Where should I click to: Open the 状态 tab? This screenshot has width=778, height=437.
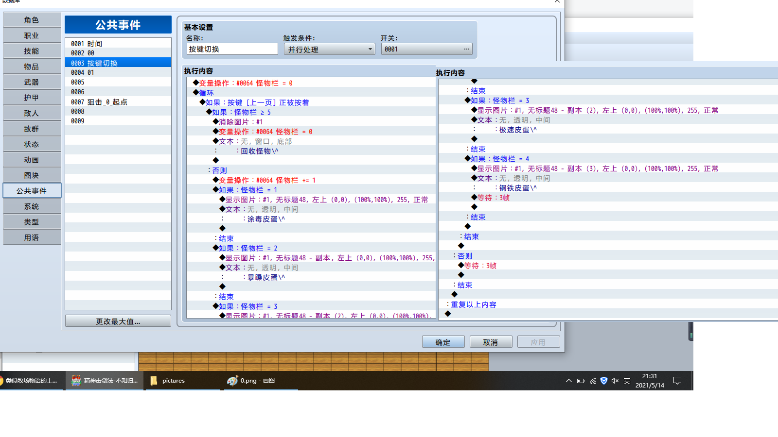coord(32,144)
